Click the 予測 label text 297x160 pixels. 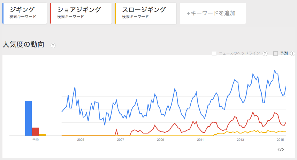click(284, 53)
